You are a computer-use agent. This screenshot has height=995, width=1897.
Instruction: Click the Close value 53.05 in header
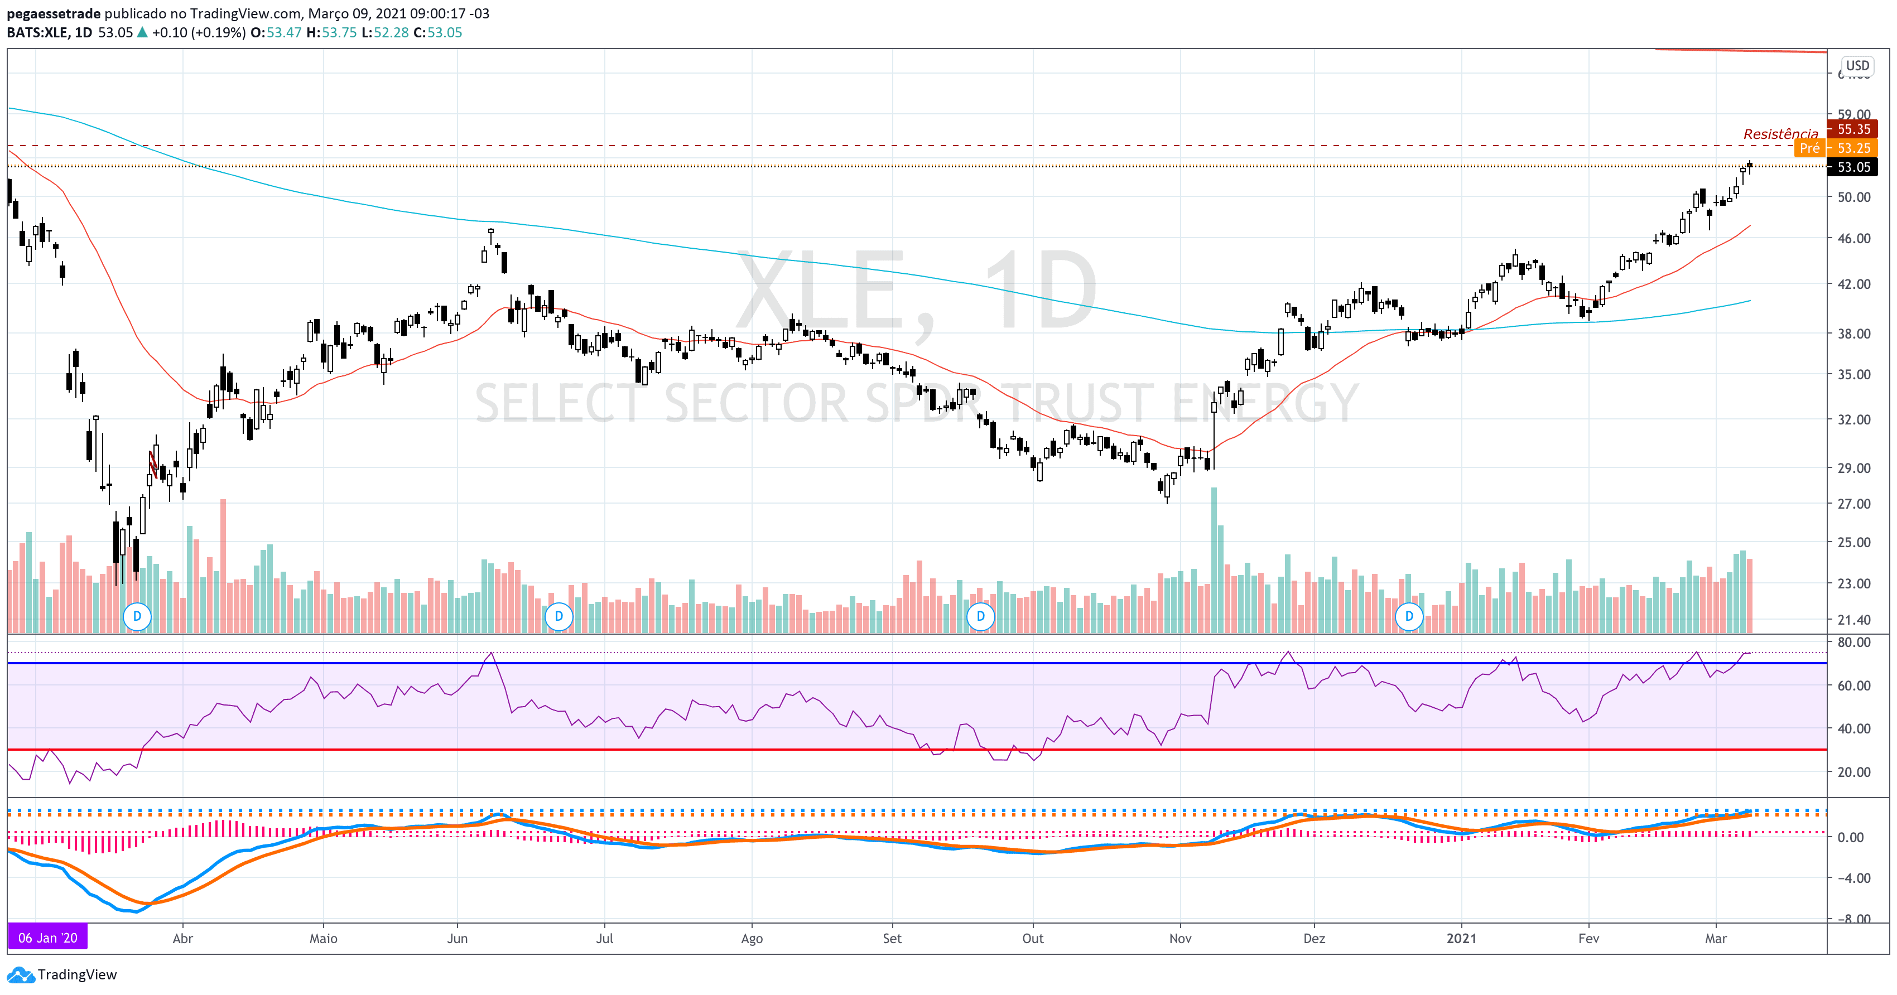445,32
